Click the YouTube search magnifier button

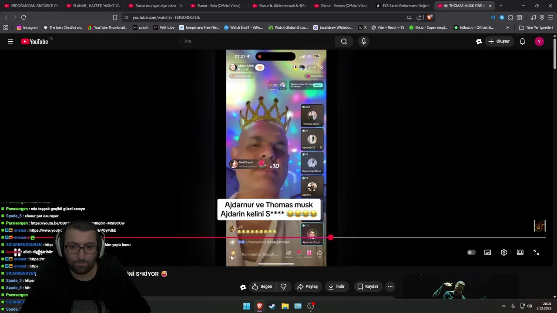tap(344, 41)
